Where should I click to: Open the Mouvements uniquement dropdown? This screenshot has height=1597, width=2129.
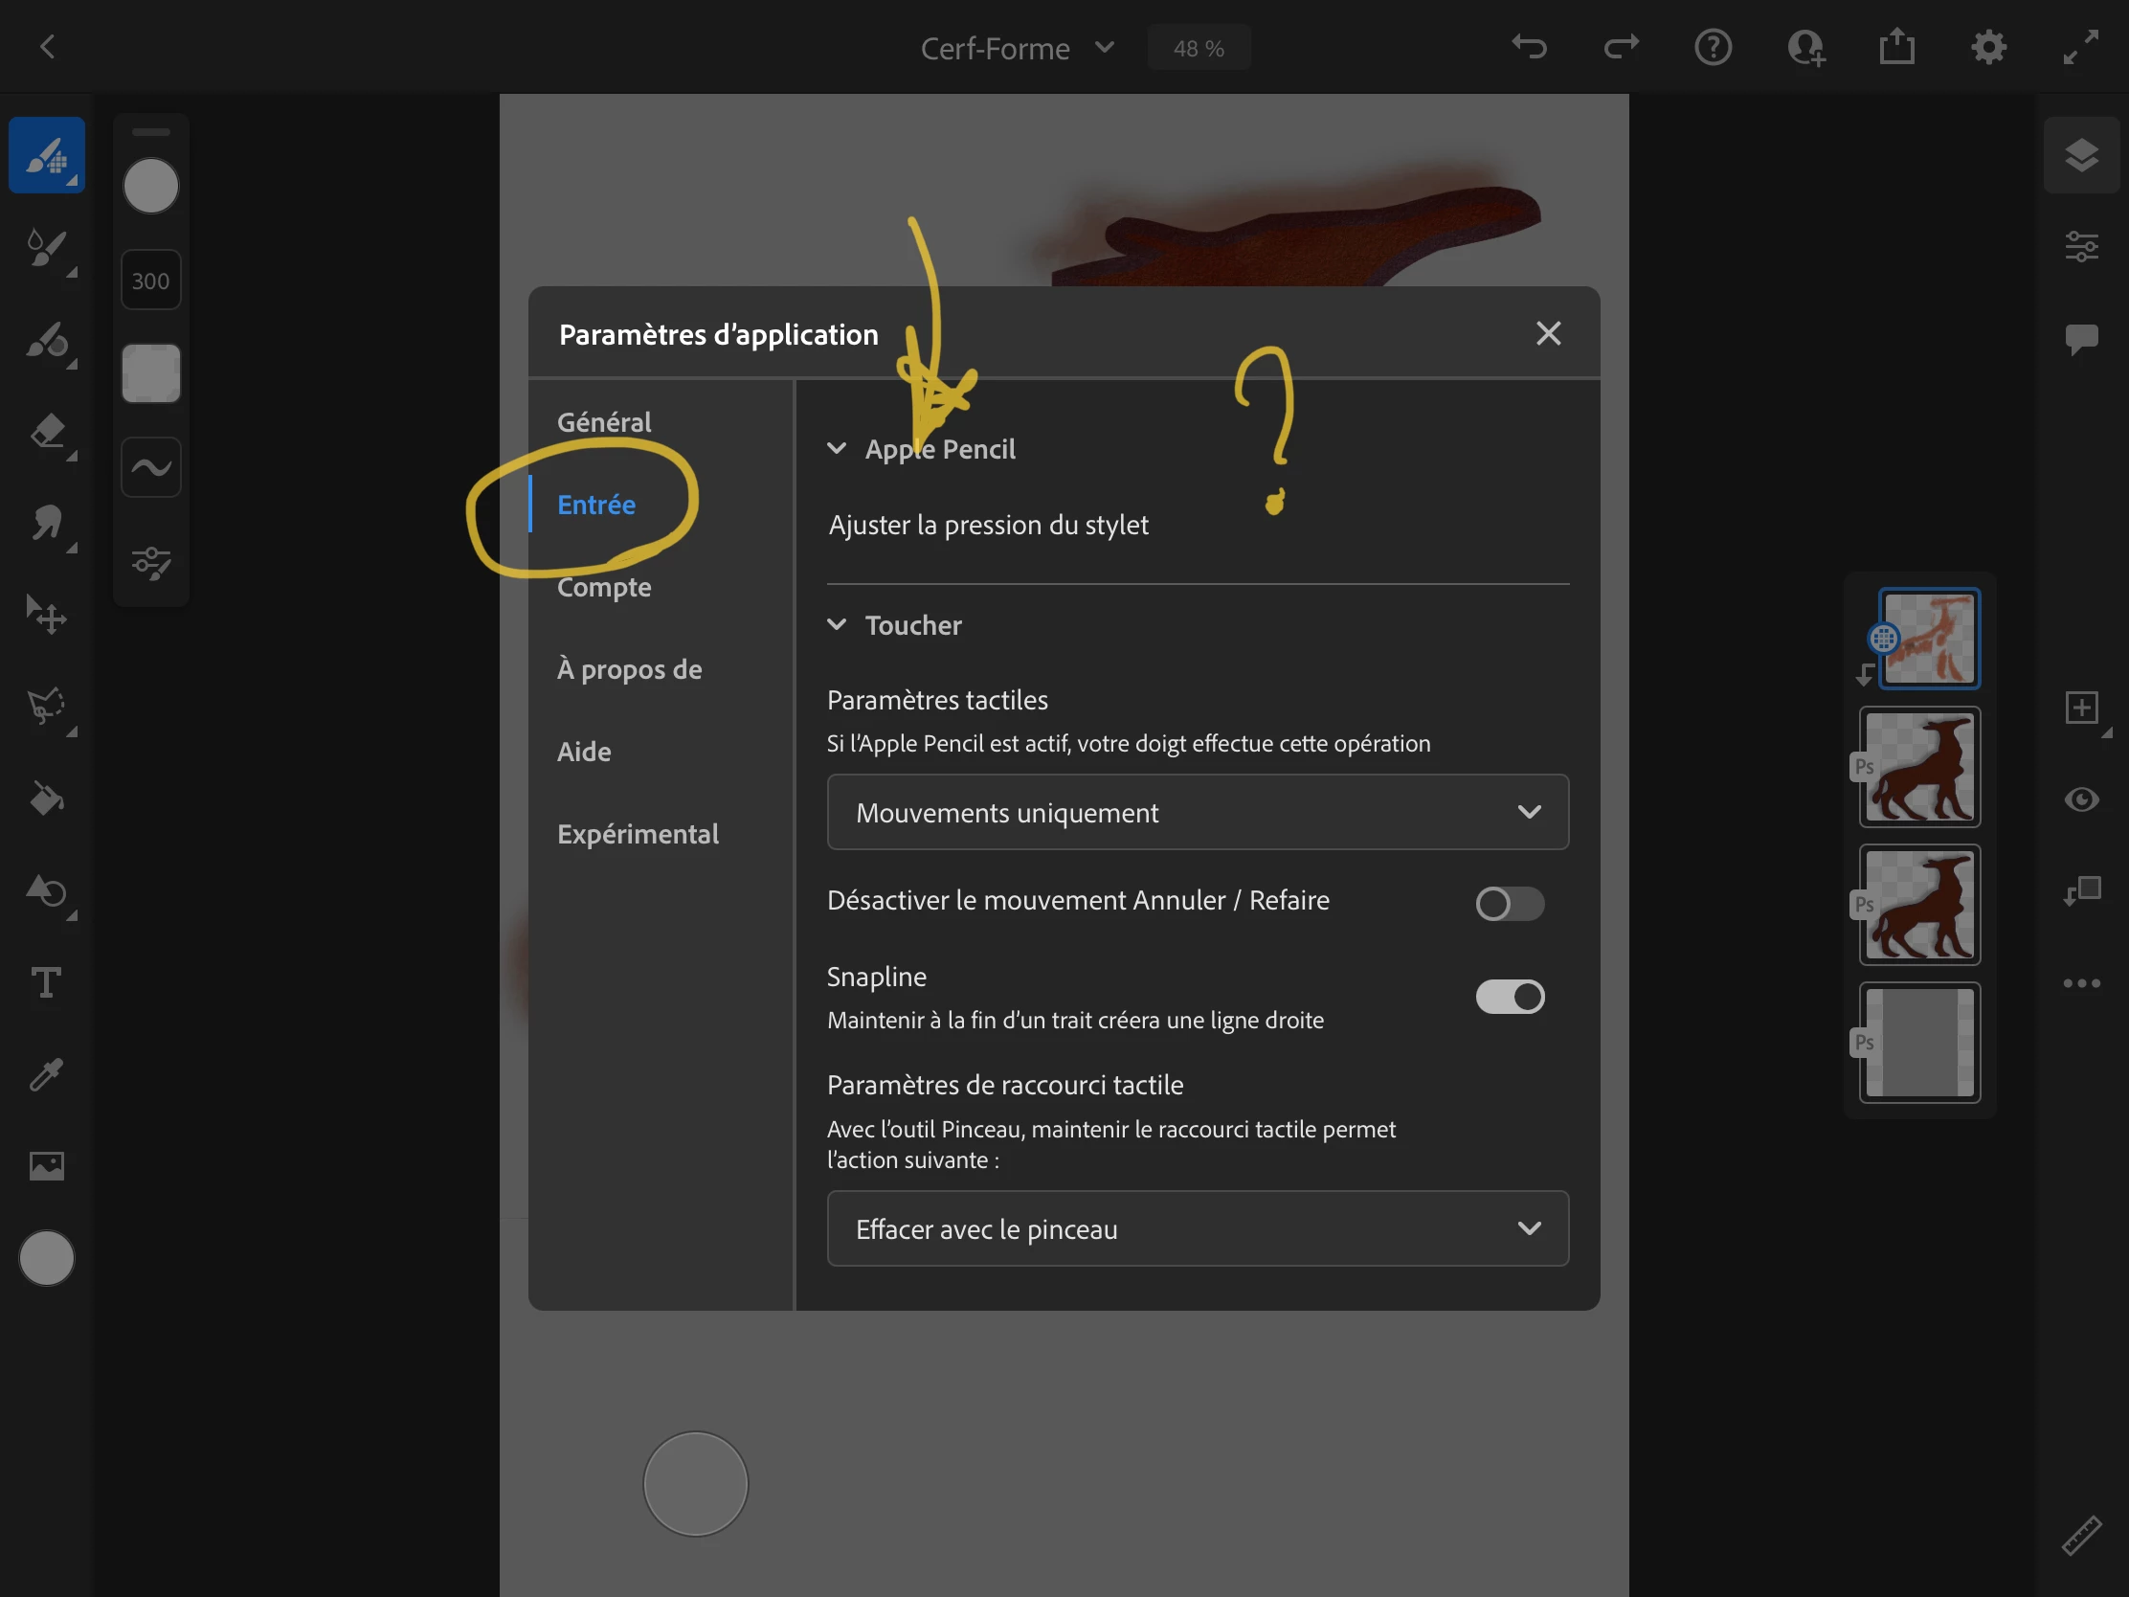(x=1198, y=813)
